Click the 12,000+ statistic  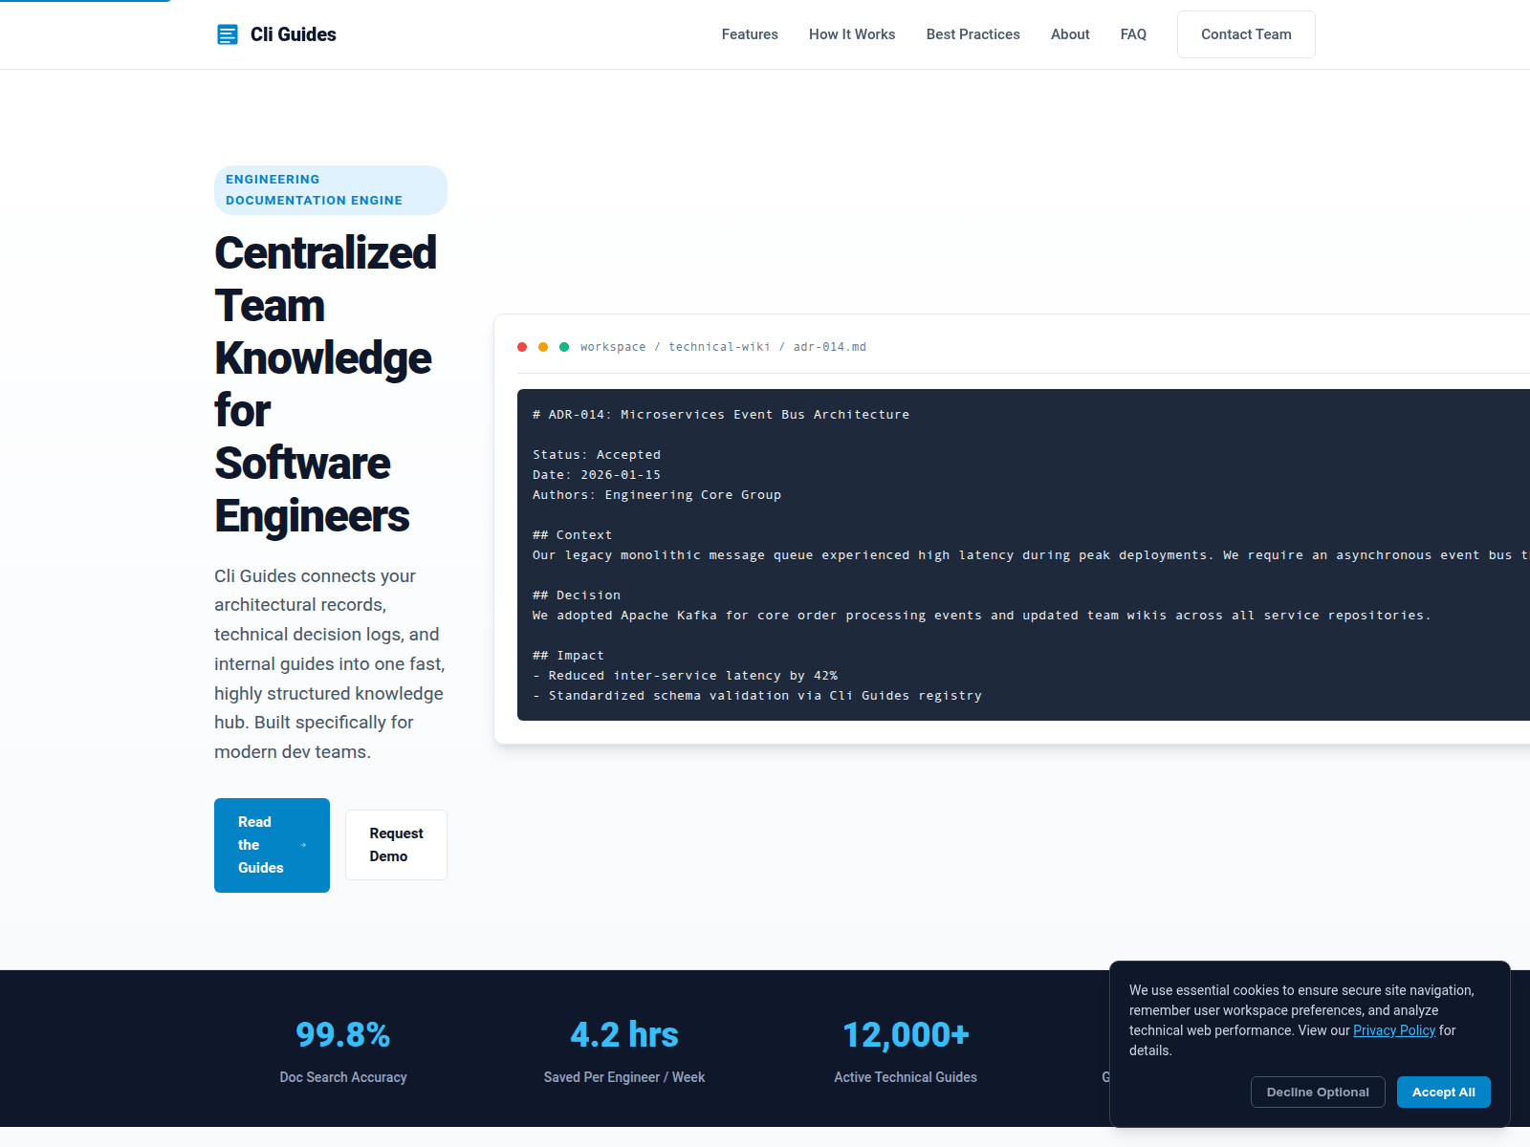906,1035
